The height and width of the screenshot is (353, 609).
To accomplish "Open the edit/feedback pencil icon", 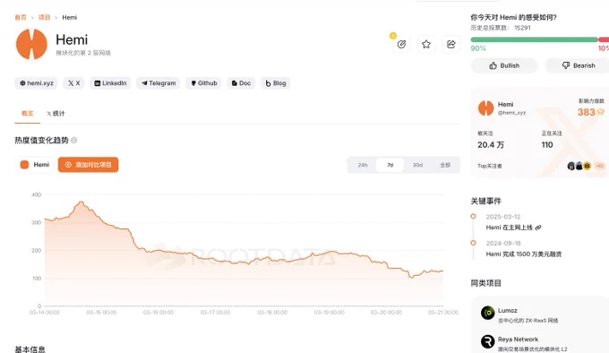I will (x=401, y=44).
